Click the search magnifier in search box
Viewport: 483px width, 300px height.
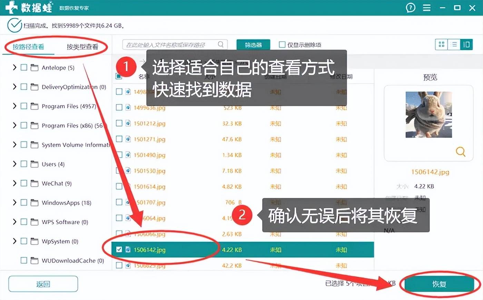click(221, 44)
